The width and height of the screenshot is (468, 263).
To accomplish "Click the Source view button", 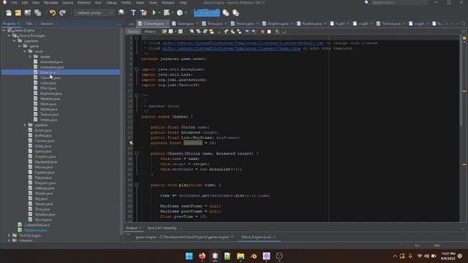I will (x=133, y=31).
